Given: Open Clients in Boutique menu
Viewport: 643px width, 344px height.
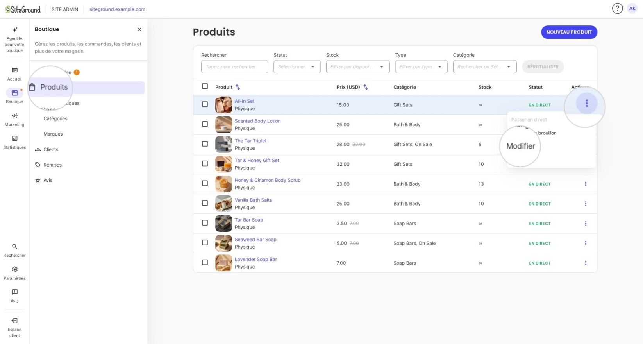Looking at the screenshot, I should click(51, 149).
